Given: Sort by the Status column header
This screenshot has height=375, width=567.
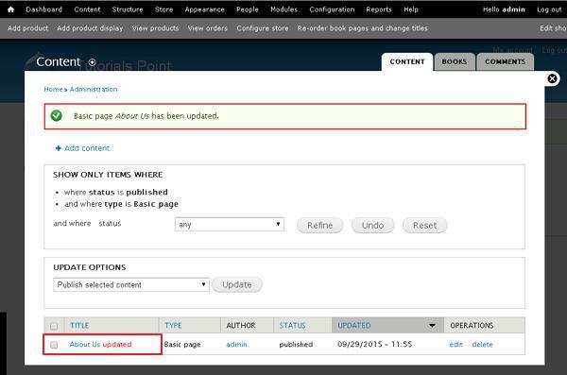Looking at the screenshot, I should point(292,326).
